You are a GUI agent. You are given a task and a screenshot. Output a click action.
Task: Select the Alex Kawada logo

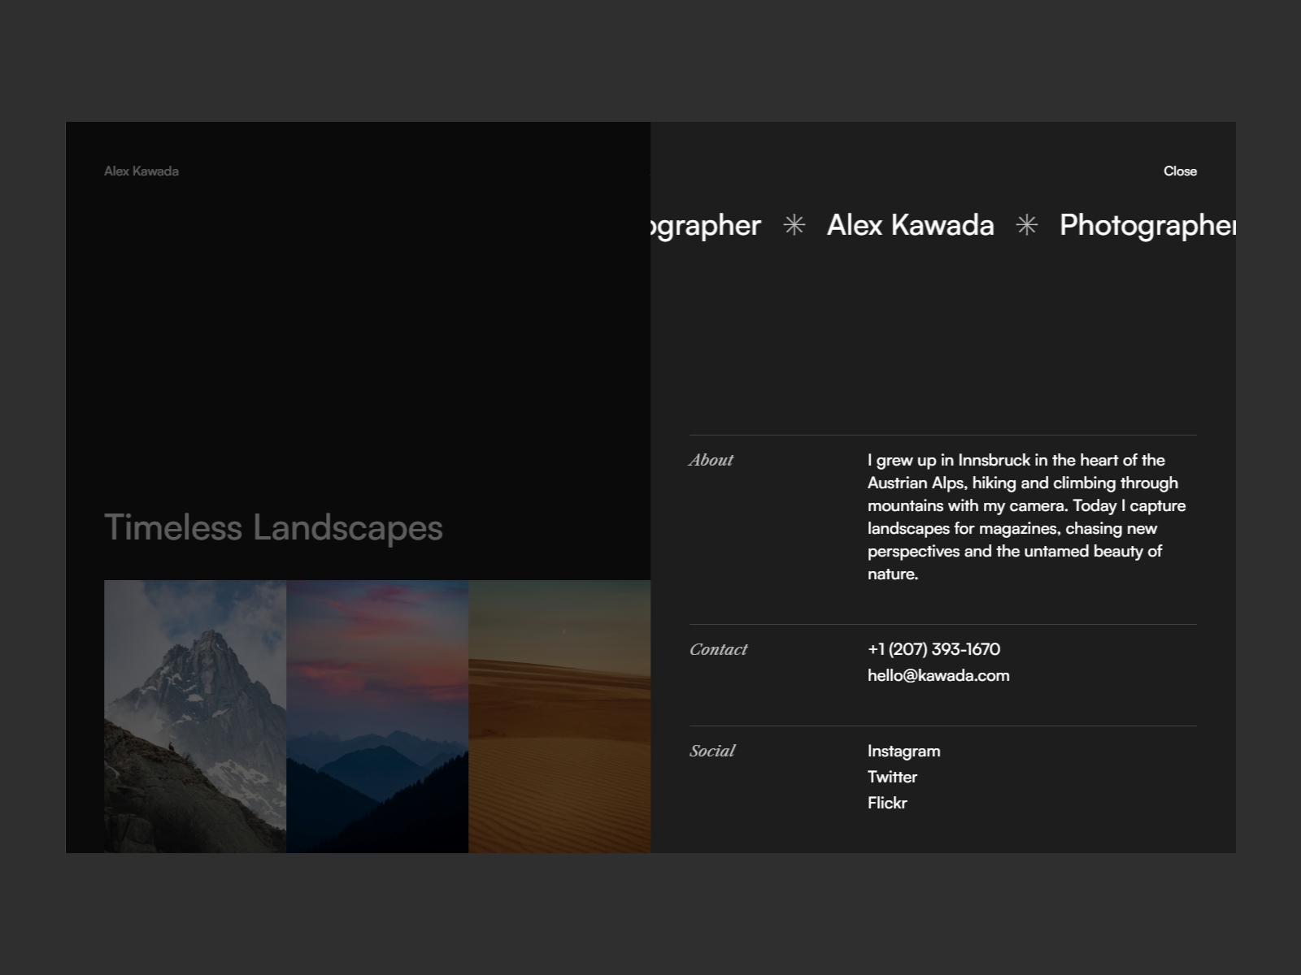[141, 171]
